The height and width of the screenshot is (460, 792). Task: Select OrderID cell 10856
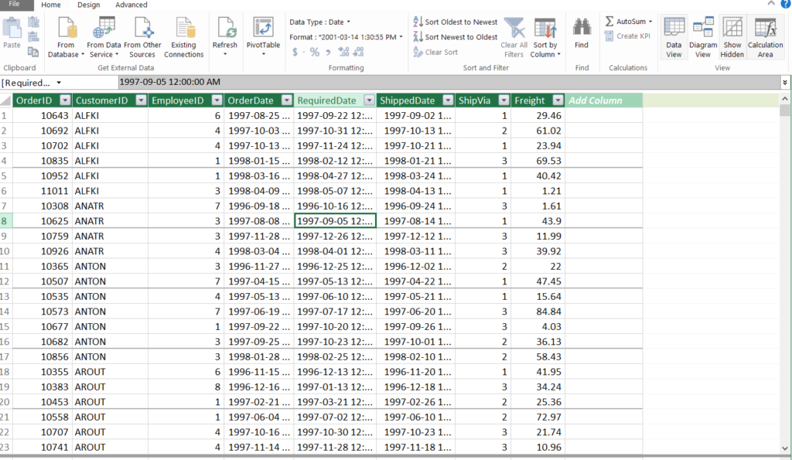(x=43, y=356)
